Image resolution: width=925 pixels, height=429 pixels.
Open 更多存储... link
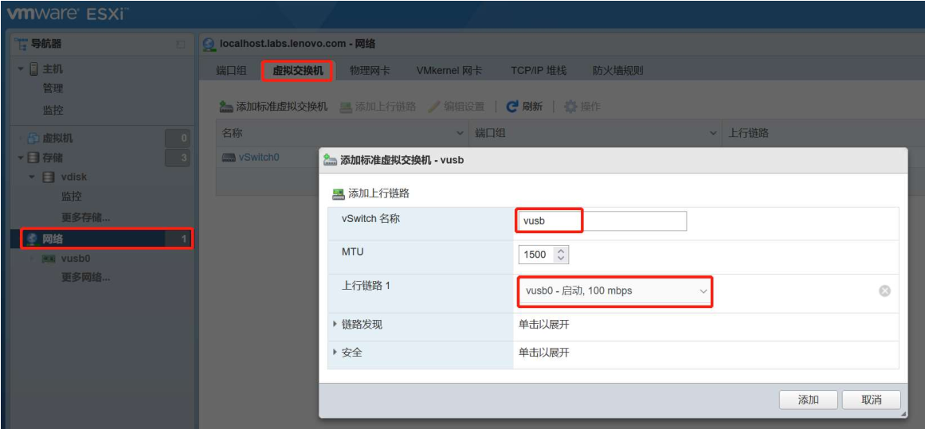85,216
